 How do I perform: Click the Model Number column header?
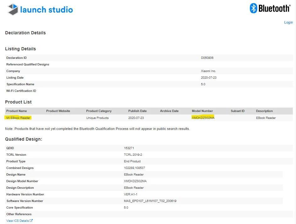[x=202, y=111]
